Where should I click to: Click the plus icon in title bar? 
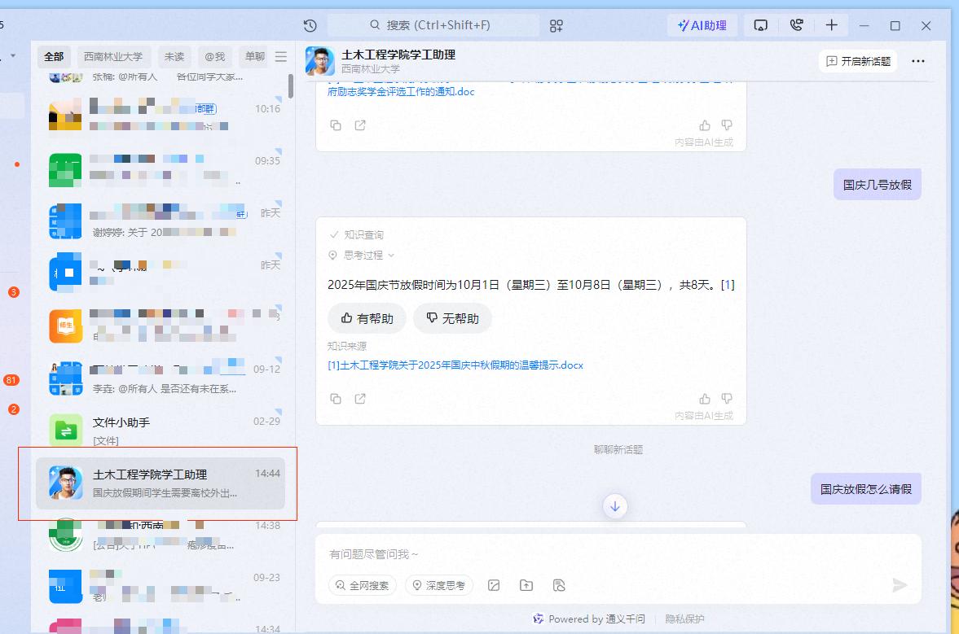tap(831, 25)
